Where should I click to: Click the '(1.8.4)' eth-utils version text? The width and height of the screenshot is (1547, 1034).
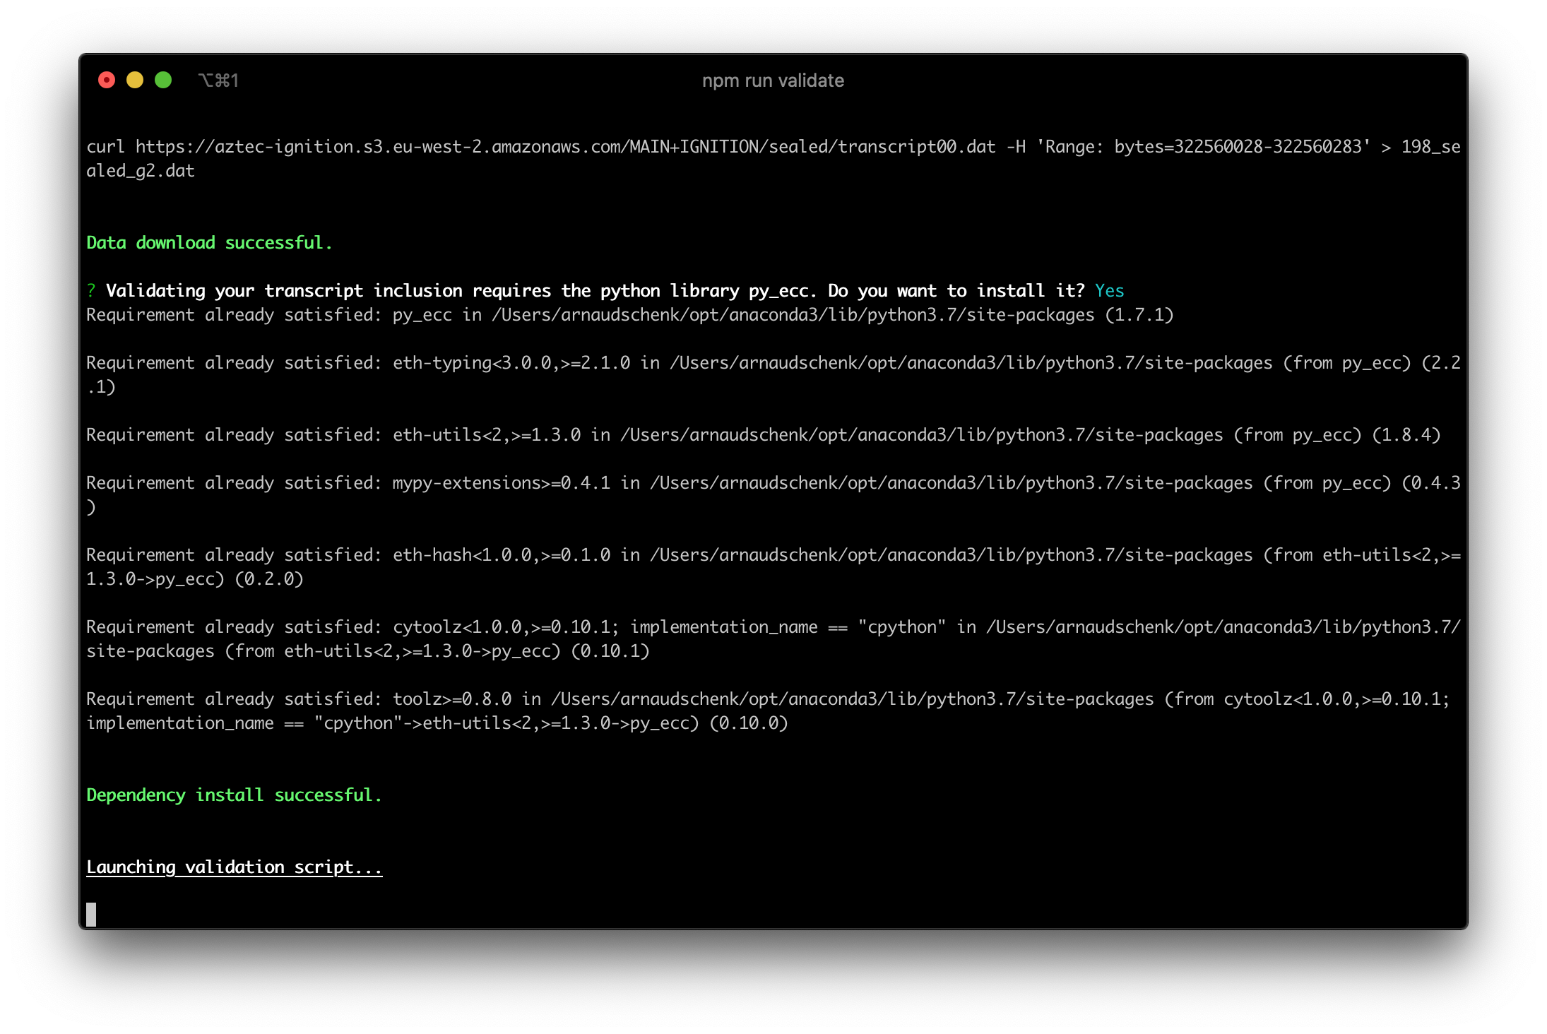[1406, 435]
